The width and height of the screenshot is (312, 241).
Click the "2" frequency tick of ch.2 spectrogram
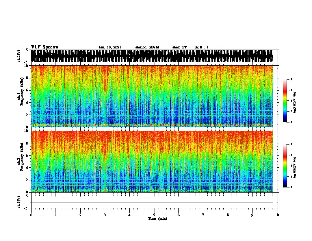(x=28, y=180)
